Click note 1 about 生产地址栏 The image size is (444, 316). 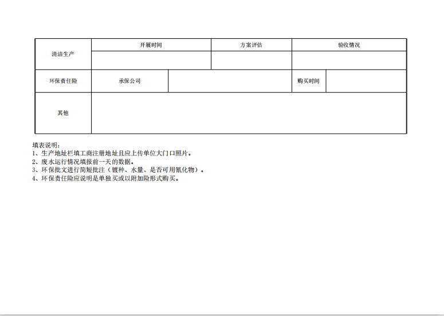tap(112, 153)
